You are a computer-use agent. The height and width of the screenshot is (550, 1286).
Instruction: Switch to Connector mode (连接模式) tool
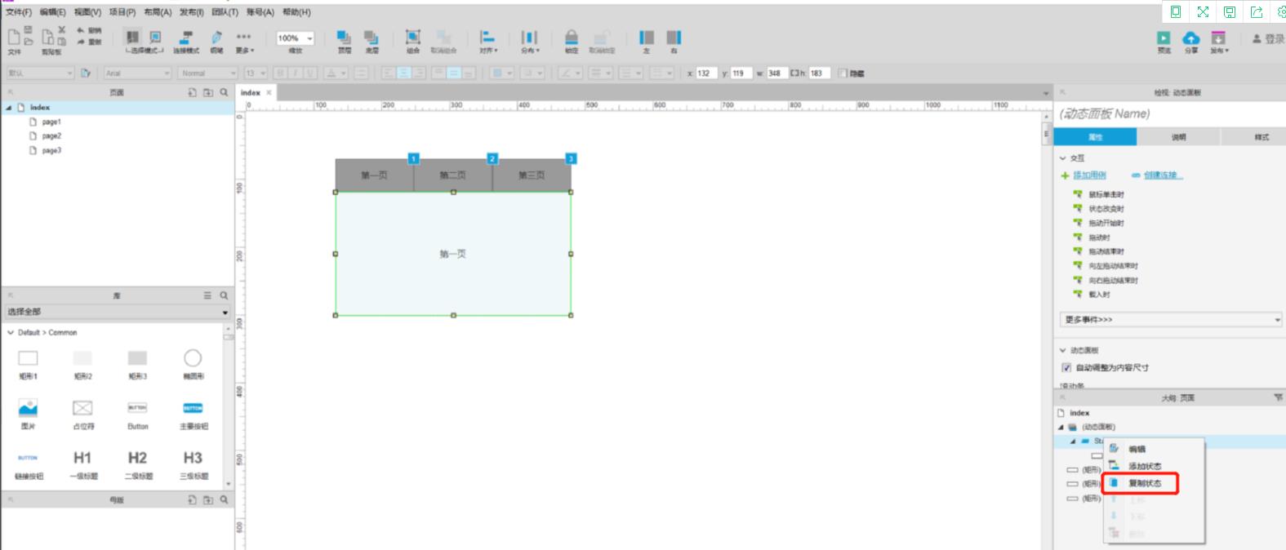point(186,38)
